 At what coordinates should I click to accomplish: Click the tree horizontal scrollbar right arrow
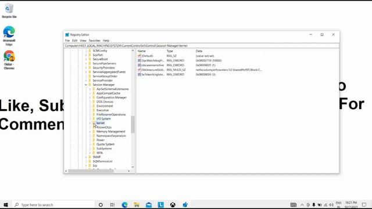[x=128, y=171]
